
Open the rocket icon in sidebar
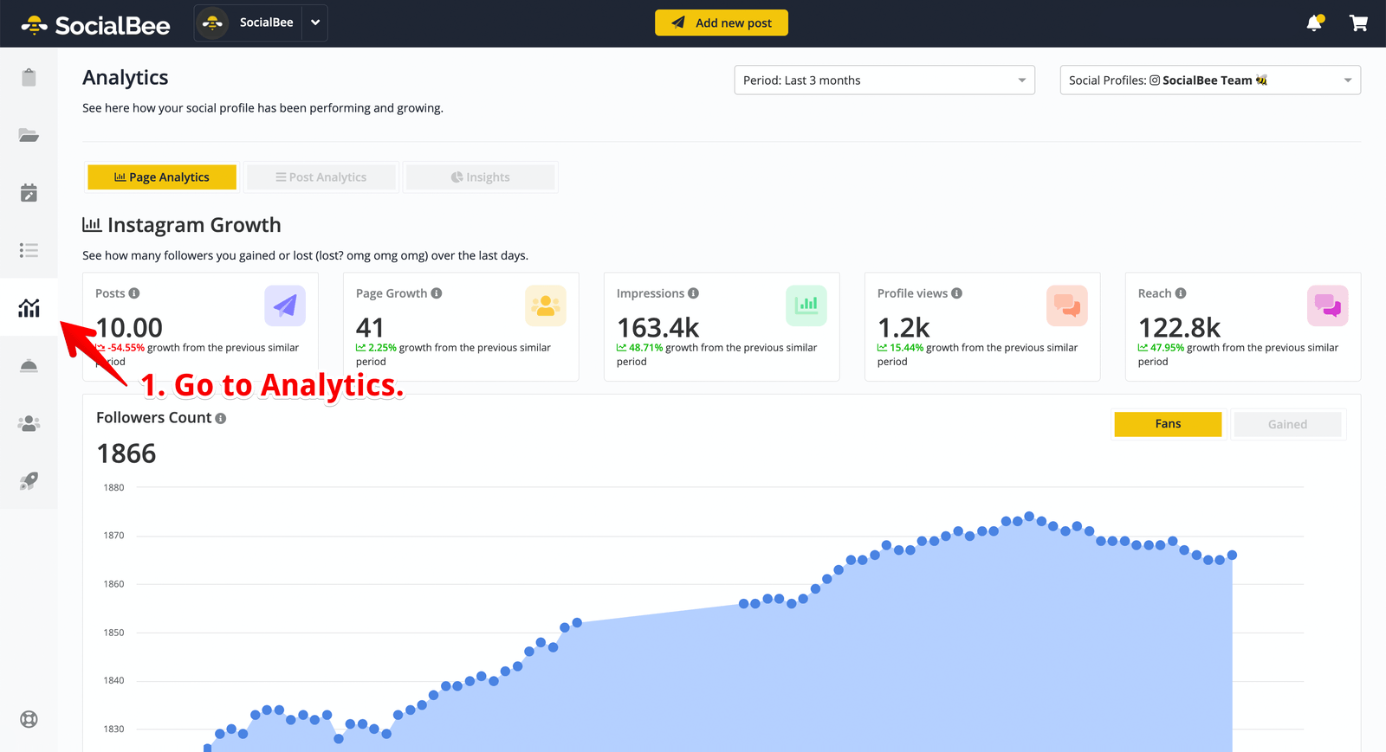[29, 481]
